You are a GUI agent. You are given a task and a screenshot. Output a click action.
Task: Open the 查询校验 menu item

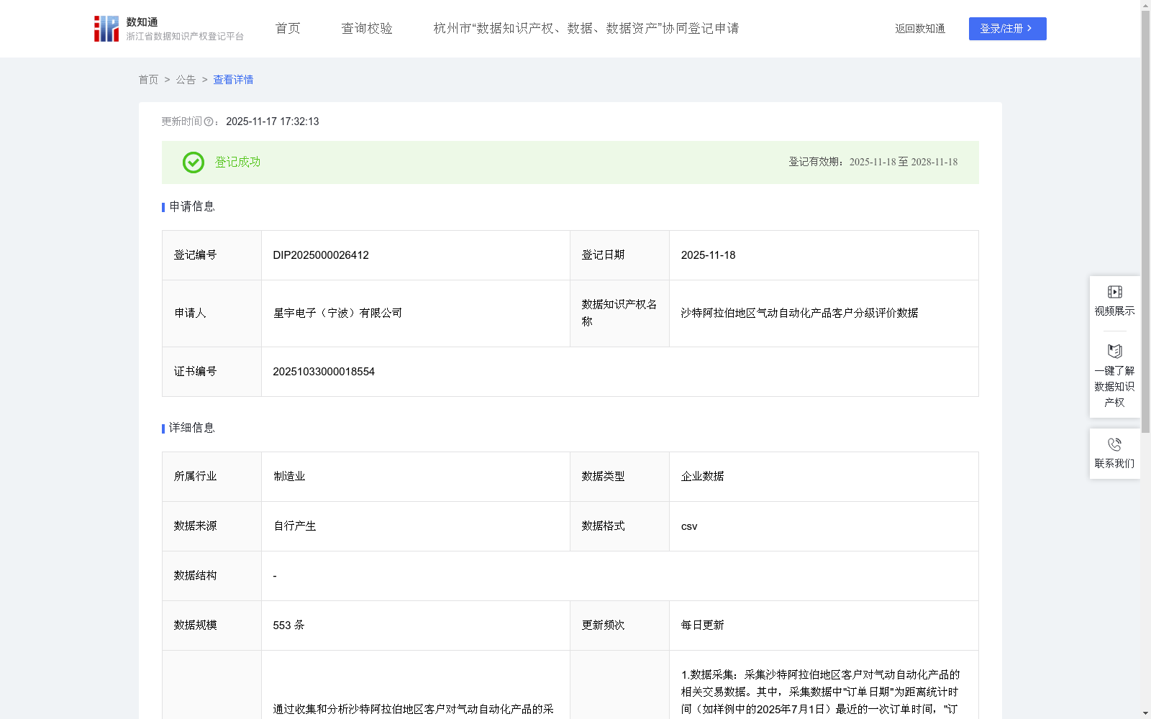coord(367,29)
